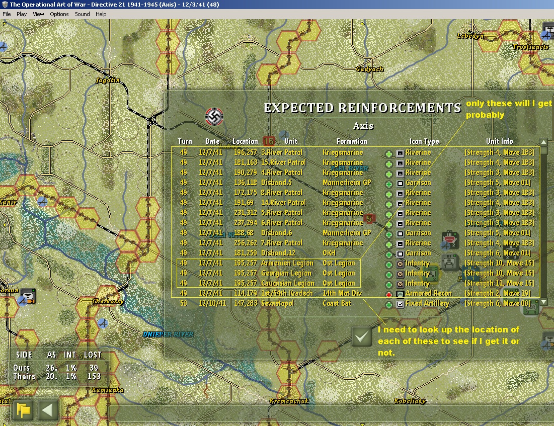Viewport: 554px width, 426px height.
Task: Click green plus for Disband.5
Action: (388, 185)
